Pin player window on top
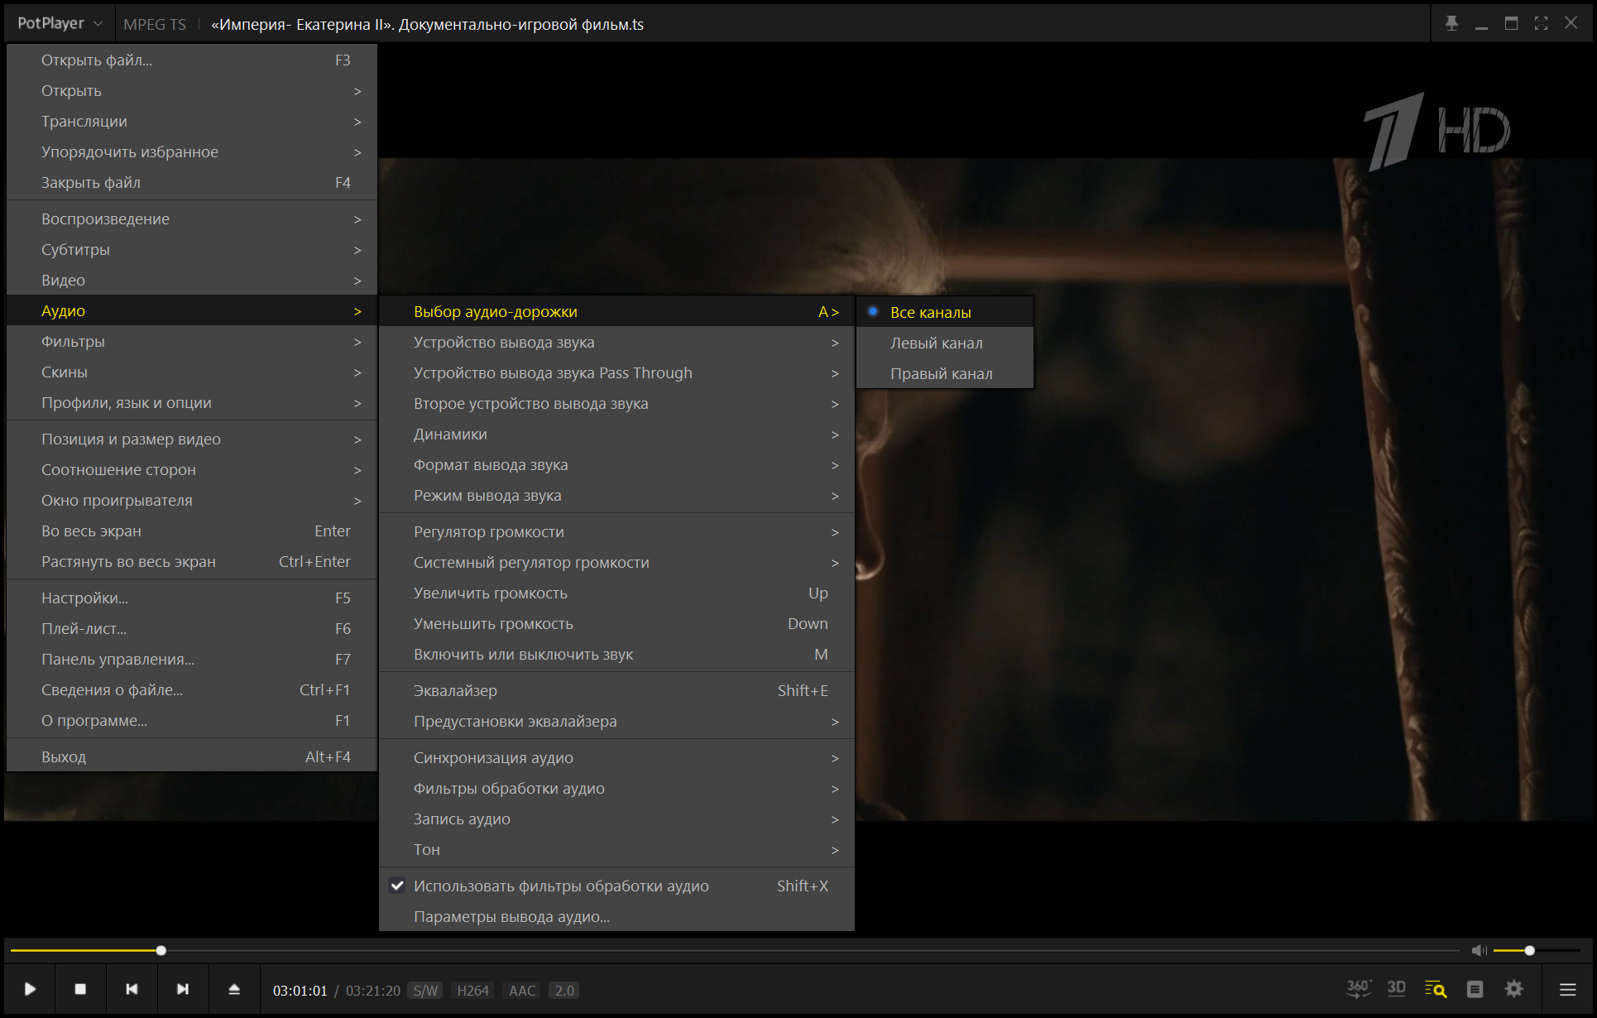Screen dimensions: 1597x1018 [x=1451, y=23]
